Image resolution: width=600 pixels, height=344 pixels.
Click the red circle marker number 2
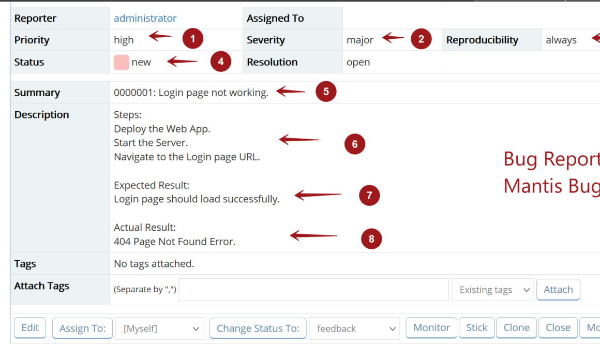pos(421,39)
